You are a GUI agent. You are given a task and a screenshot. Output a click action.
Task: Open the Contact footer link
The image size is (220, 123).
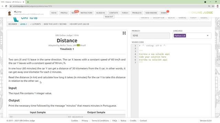pyautogui.click(x=143, y=121)
